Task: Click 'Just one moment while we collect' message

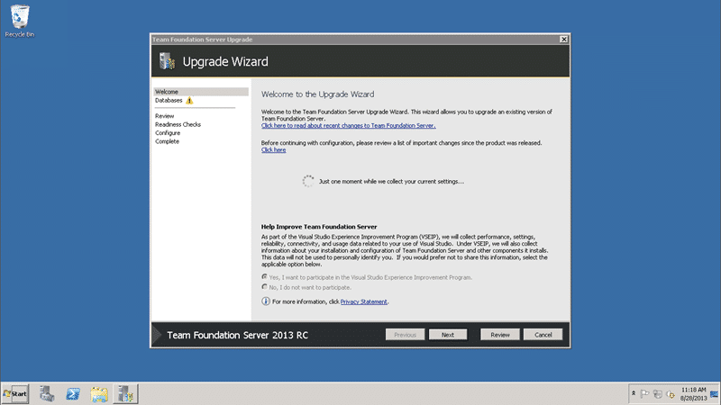Action: tap(391, 182)
